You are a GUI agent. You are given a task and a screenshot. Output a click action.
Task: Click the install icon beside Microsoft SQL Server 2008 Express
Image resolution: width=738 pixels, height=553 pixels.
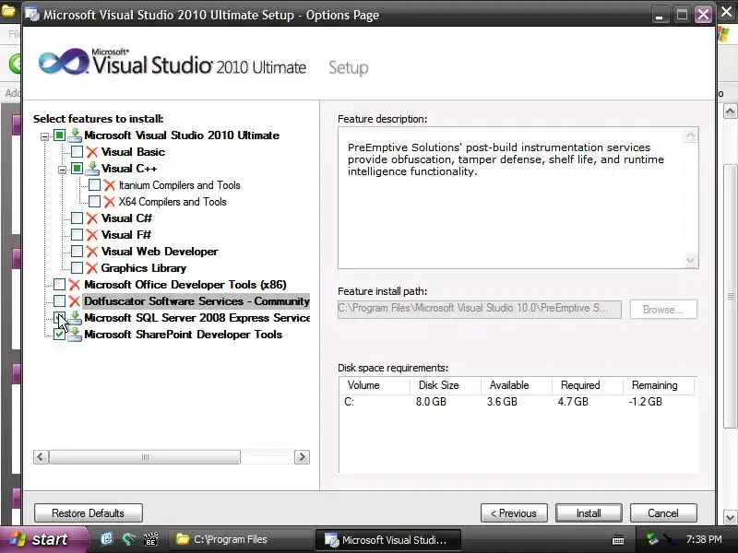coord(75,318)
